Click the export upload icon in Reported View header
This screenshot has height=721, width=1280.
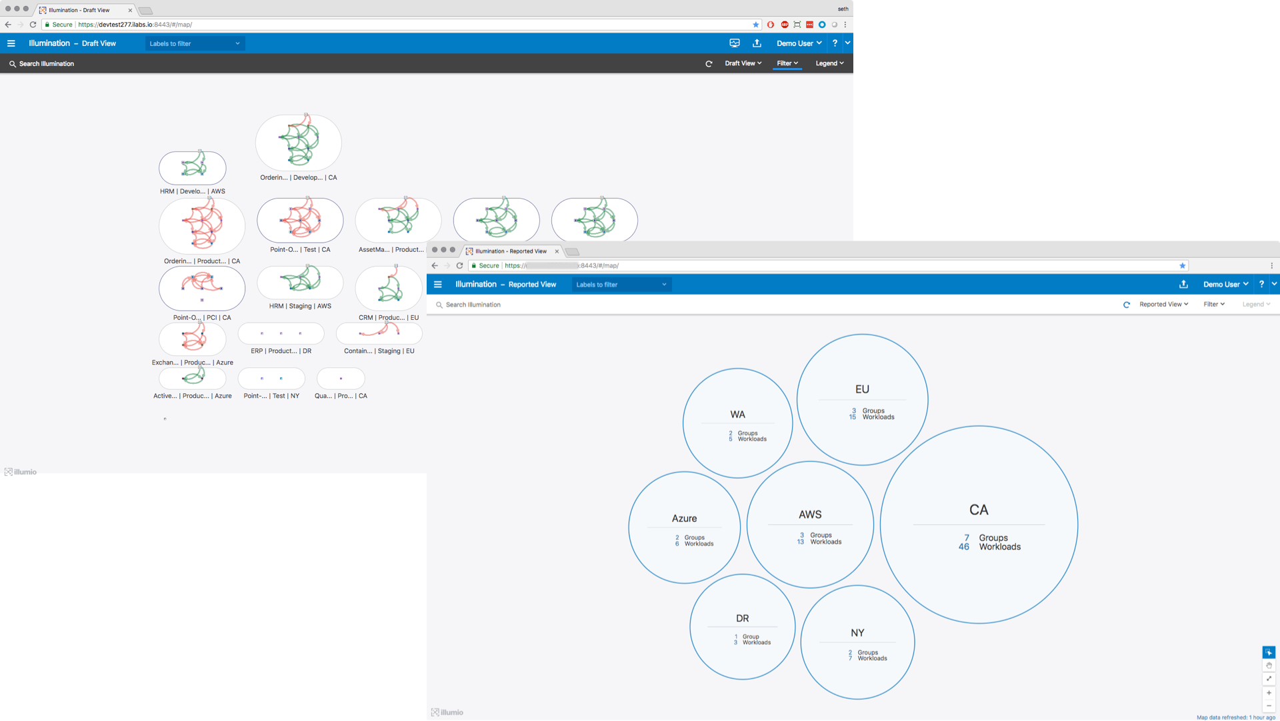pyautogui.click(x=1184, y=285)
